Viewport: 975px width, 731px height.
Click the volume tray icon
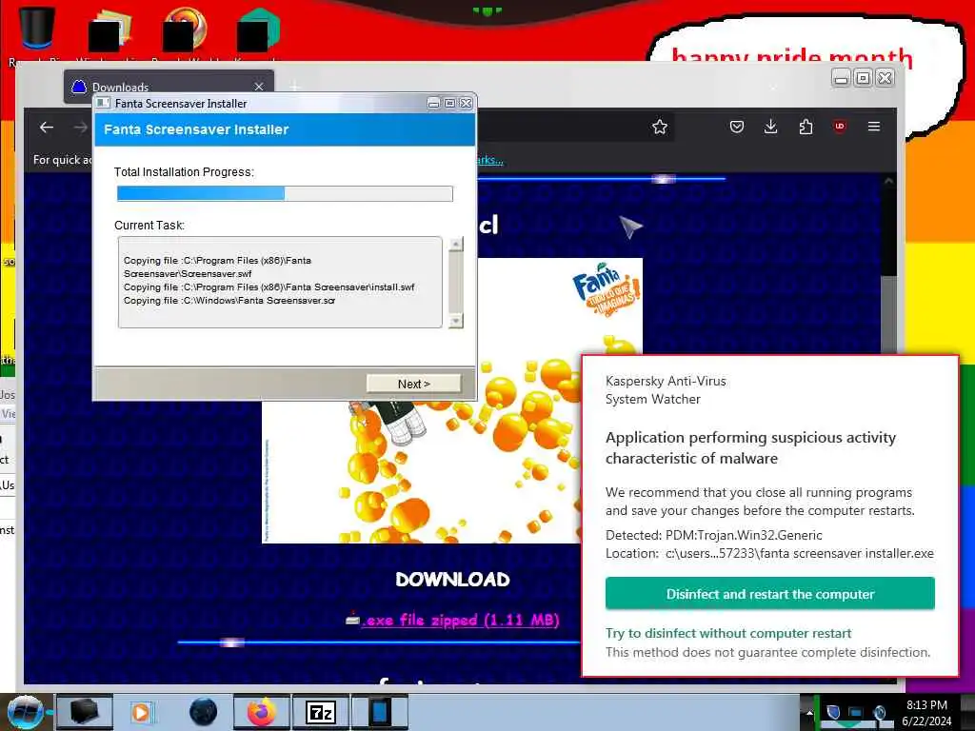[879, 712]
